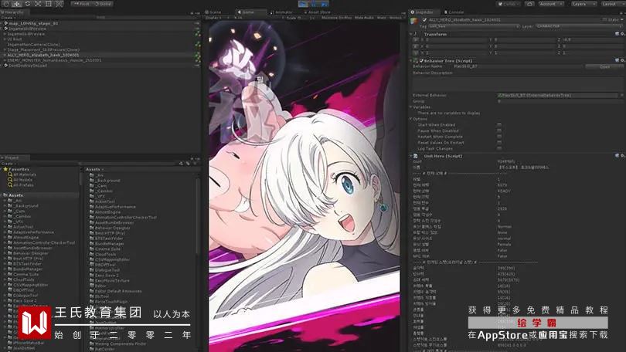Open the Account dropdown
This screenshot has height=352, width=626.
click(551, 4)
